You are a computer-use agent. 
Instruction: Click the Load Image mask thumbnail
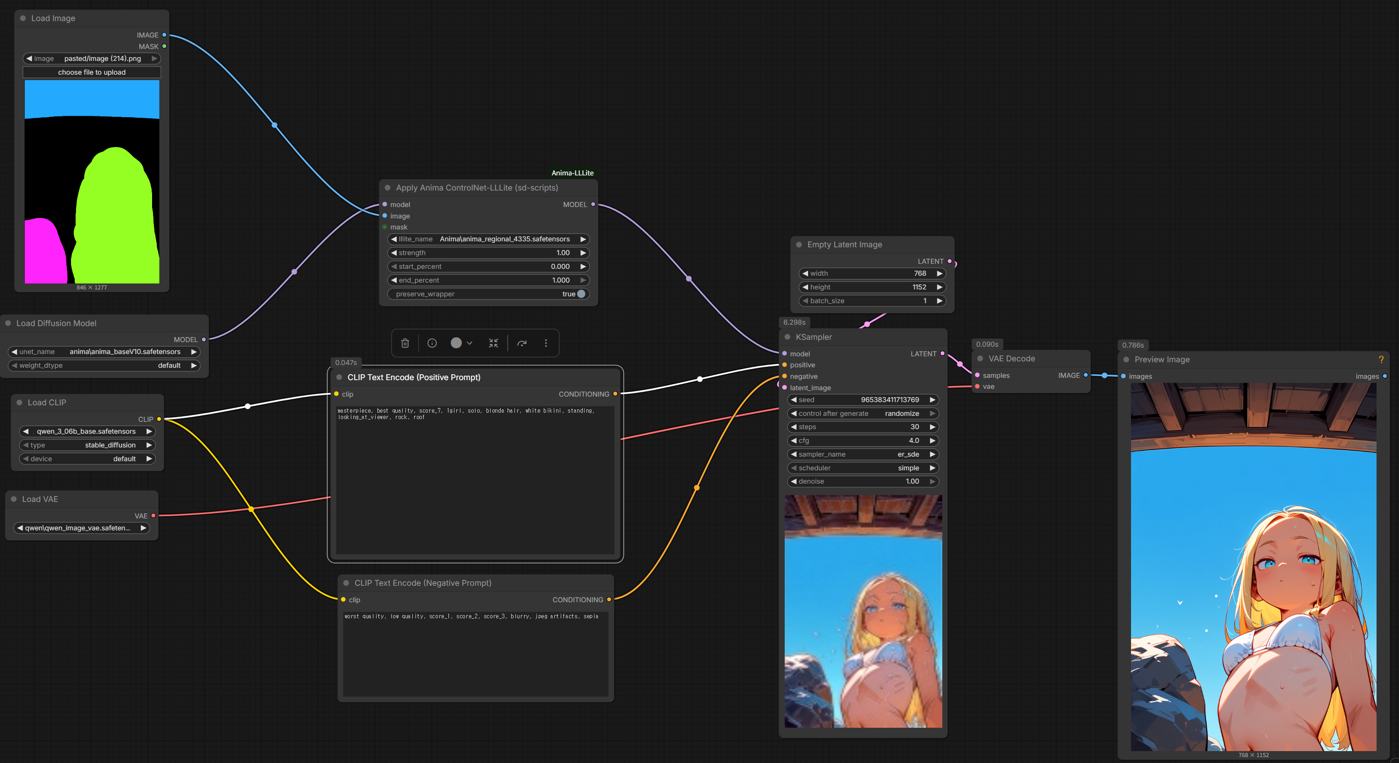click(x=92, y=182)
